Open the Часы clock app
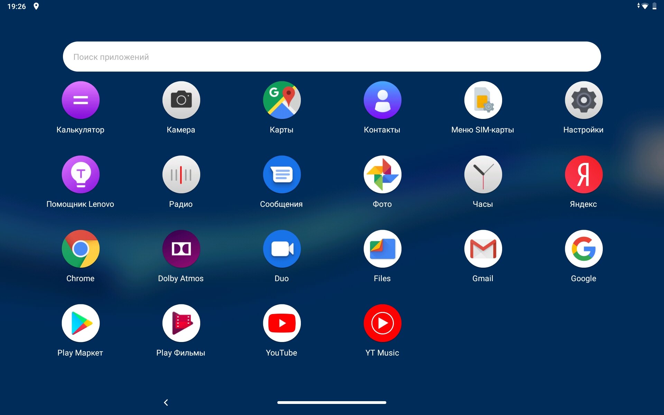The image size is (664, 415). 483,175
